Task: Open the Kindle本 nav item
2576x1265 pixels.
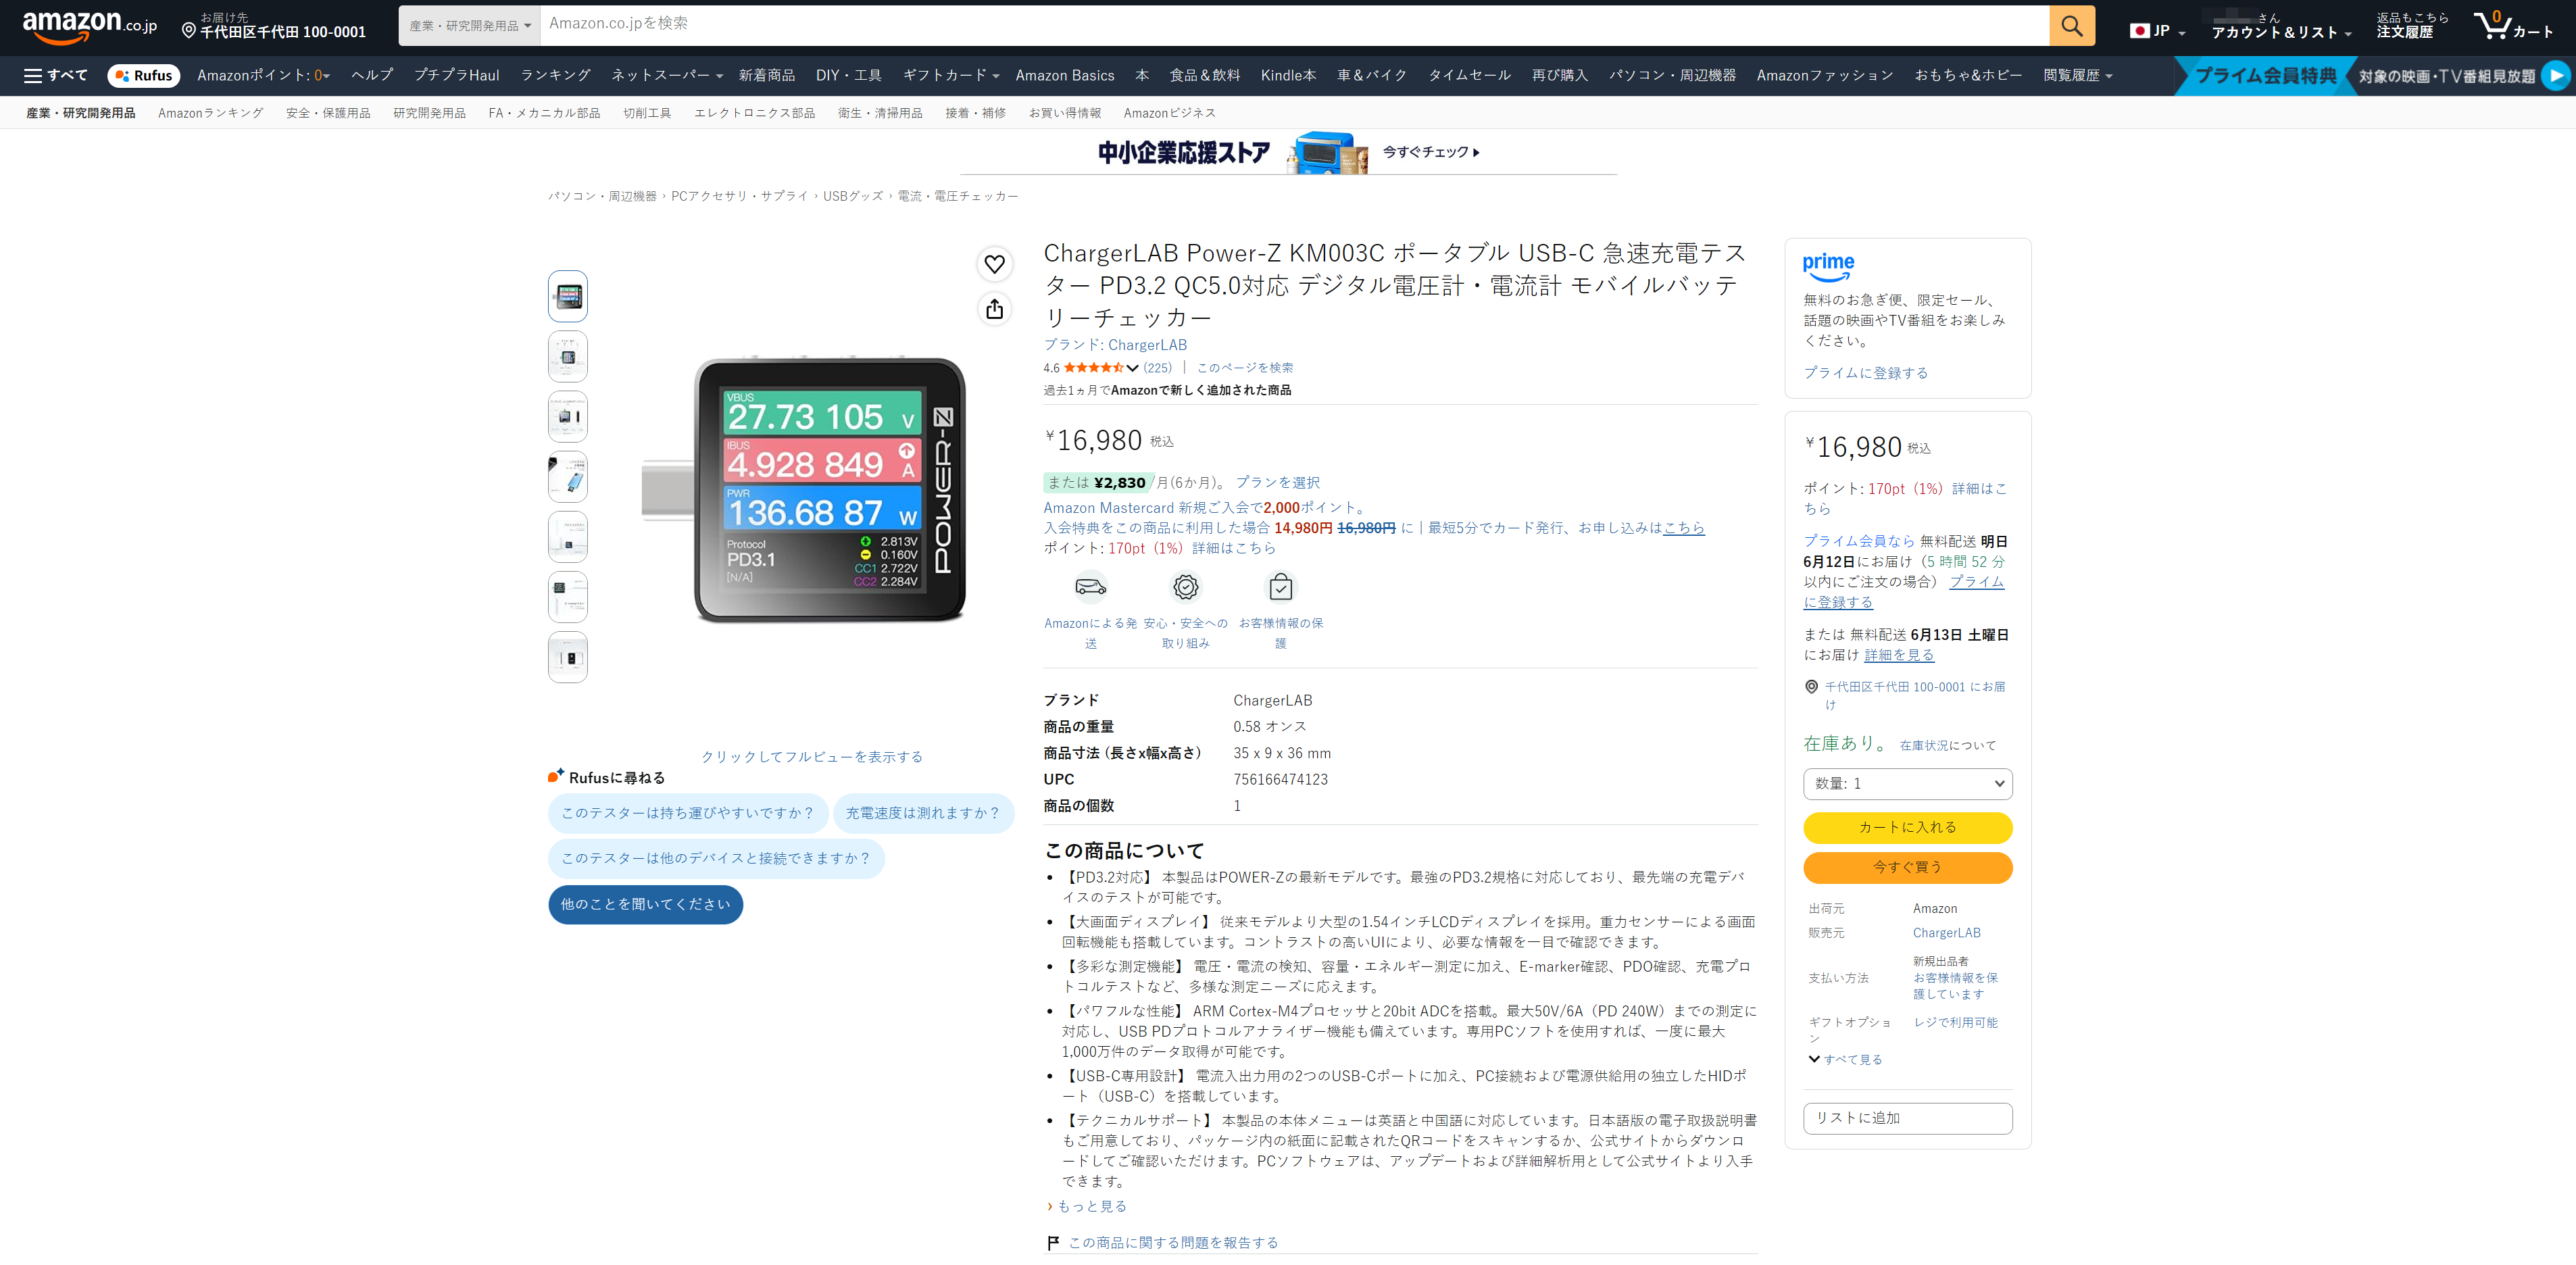Action: coord(1288,76)
